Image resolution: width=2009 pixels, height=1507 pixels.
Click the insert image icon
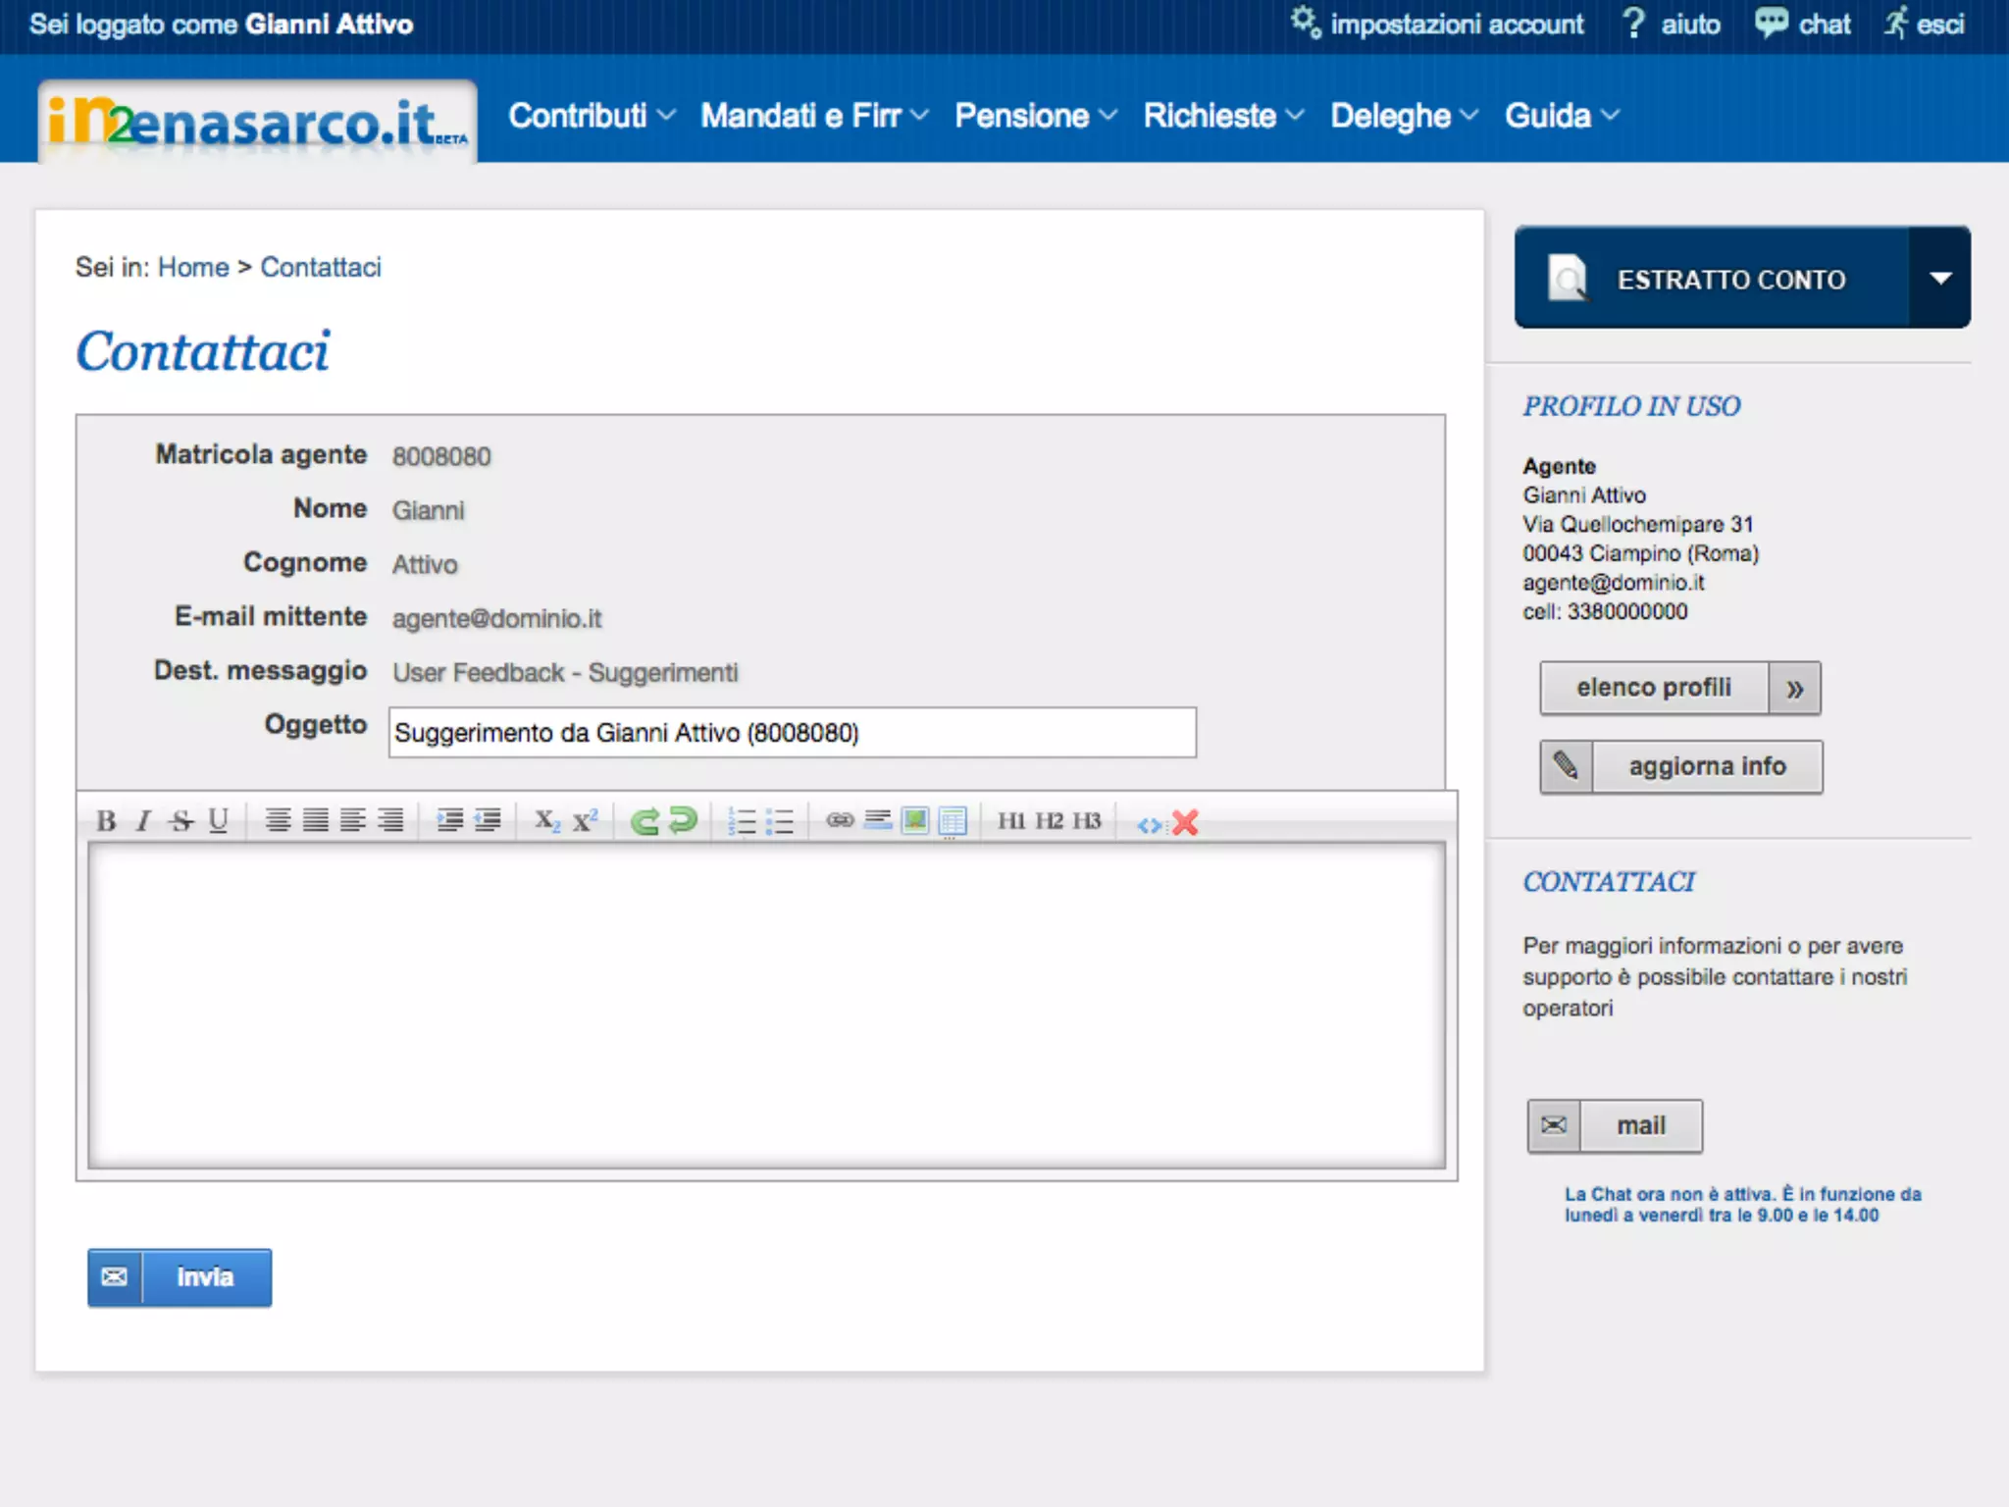(x=914, y=820)
